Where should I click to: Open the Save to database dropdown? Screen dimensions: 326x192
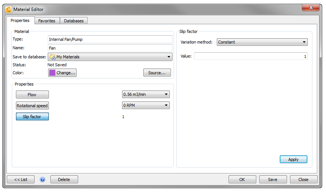(x=110, y=57)
